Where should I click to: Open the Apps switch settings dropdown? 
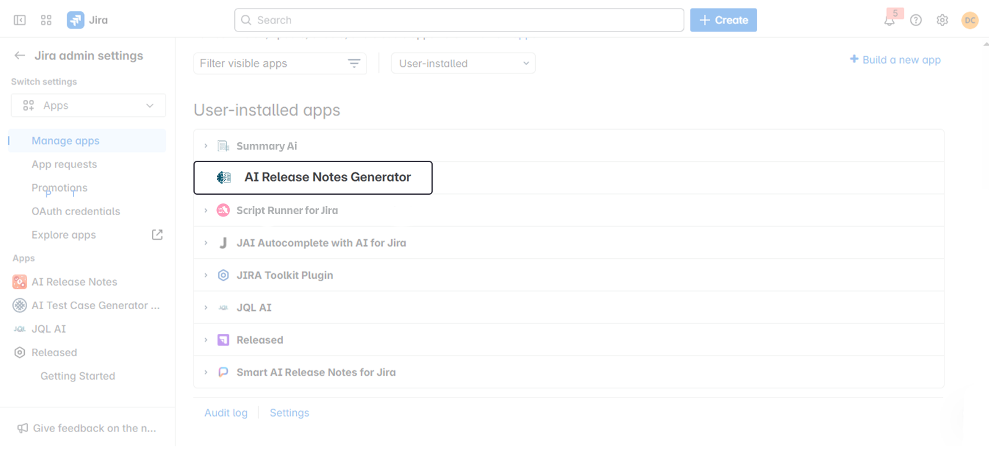click(88, 106)
